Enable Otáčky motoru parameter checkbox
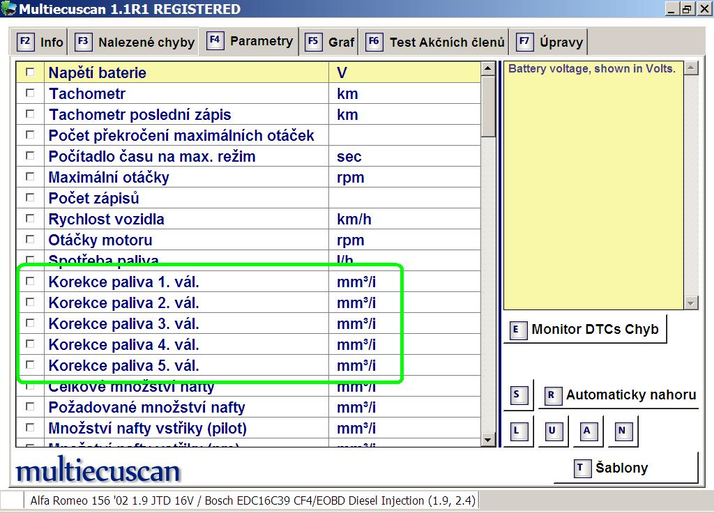The image size is (714, 513). (30, 239)
